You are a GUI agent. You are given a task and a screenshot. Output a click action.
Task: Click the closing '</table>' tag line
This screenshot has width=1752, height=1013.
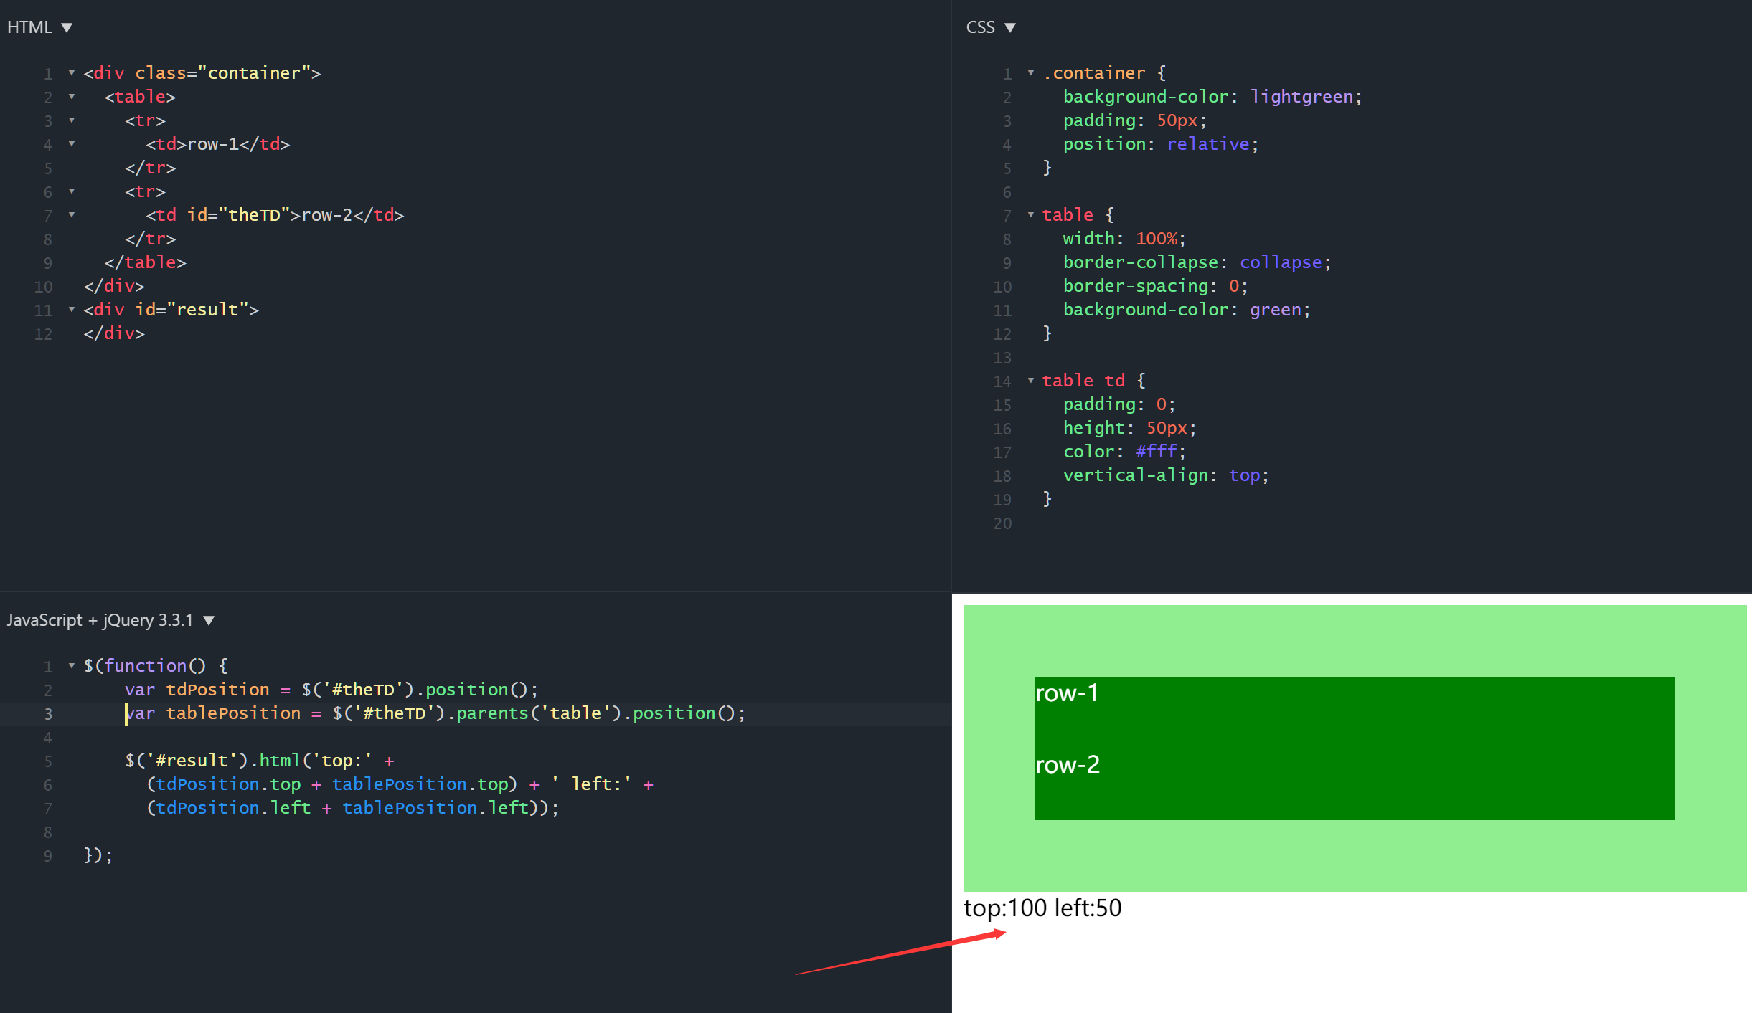coord(145,262)
